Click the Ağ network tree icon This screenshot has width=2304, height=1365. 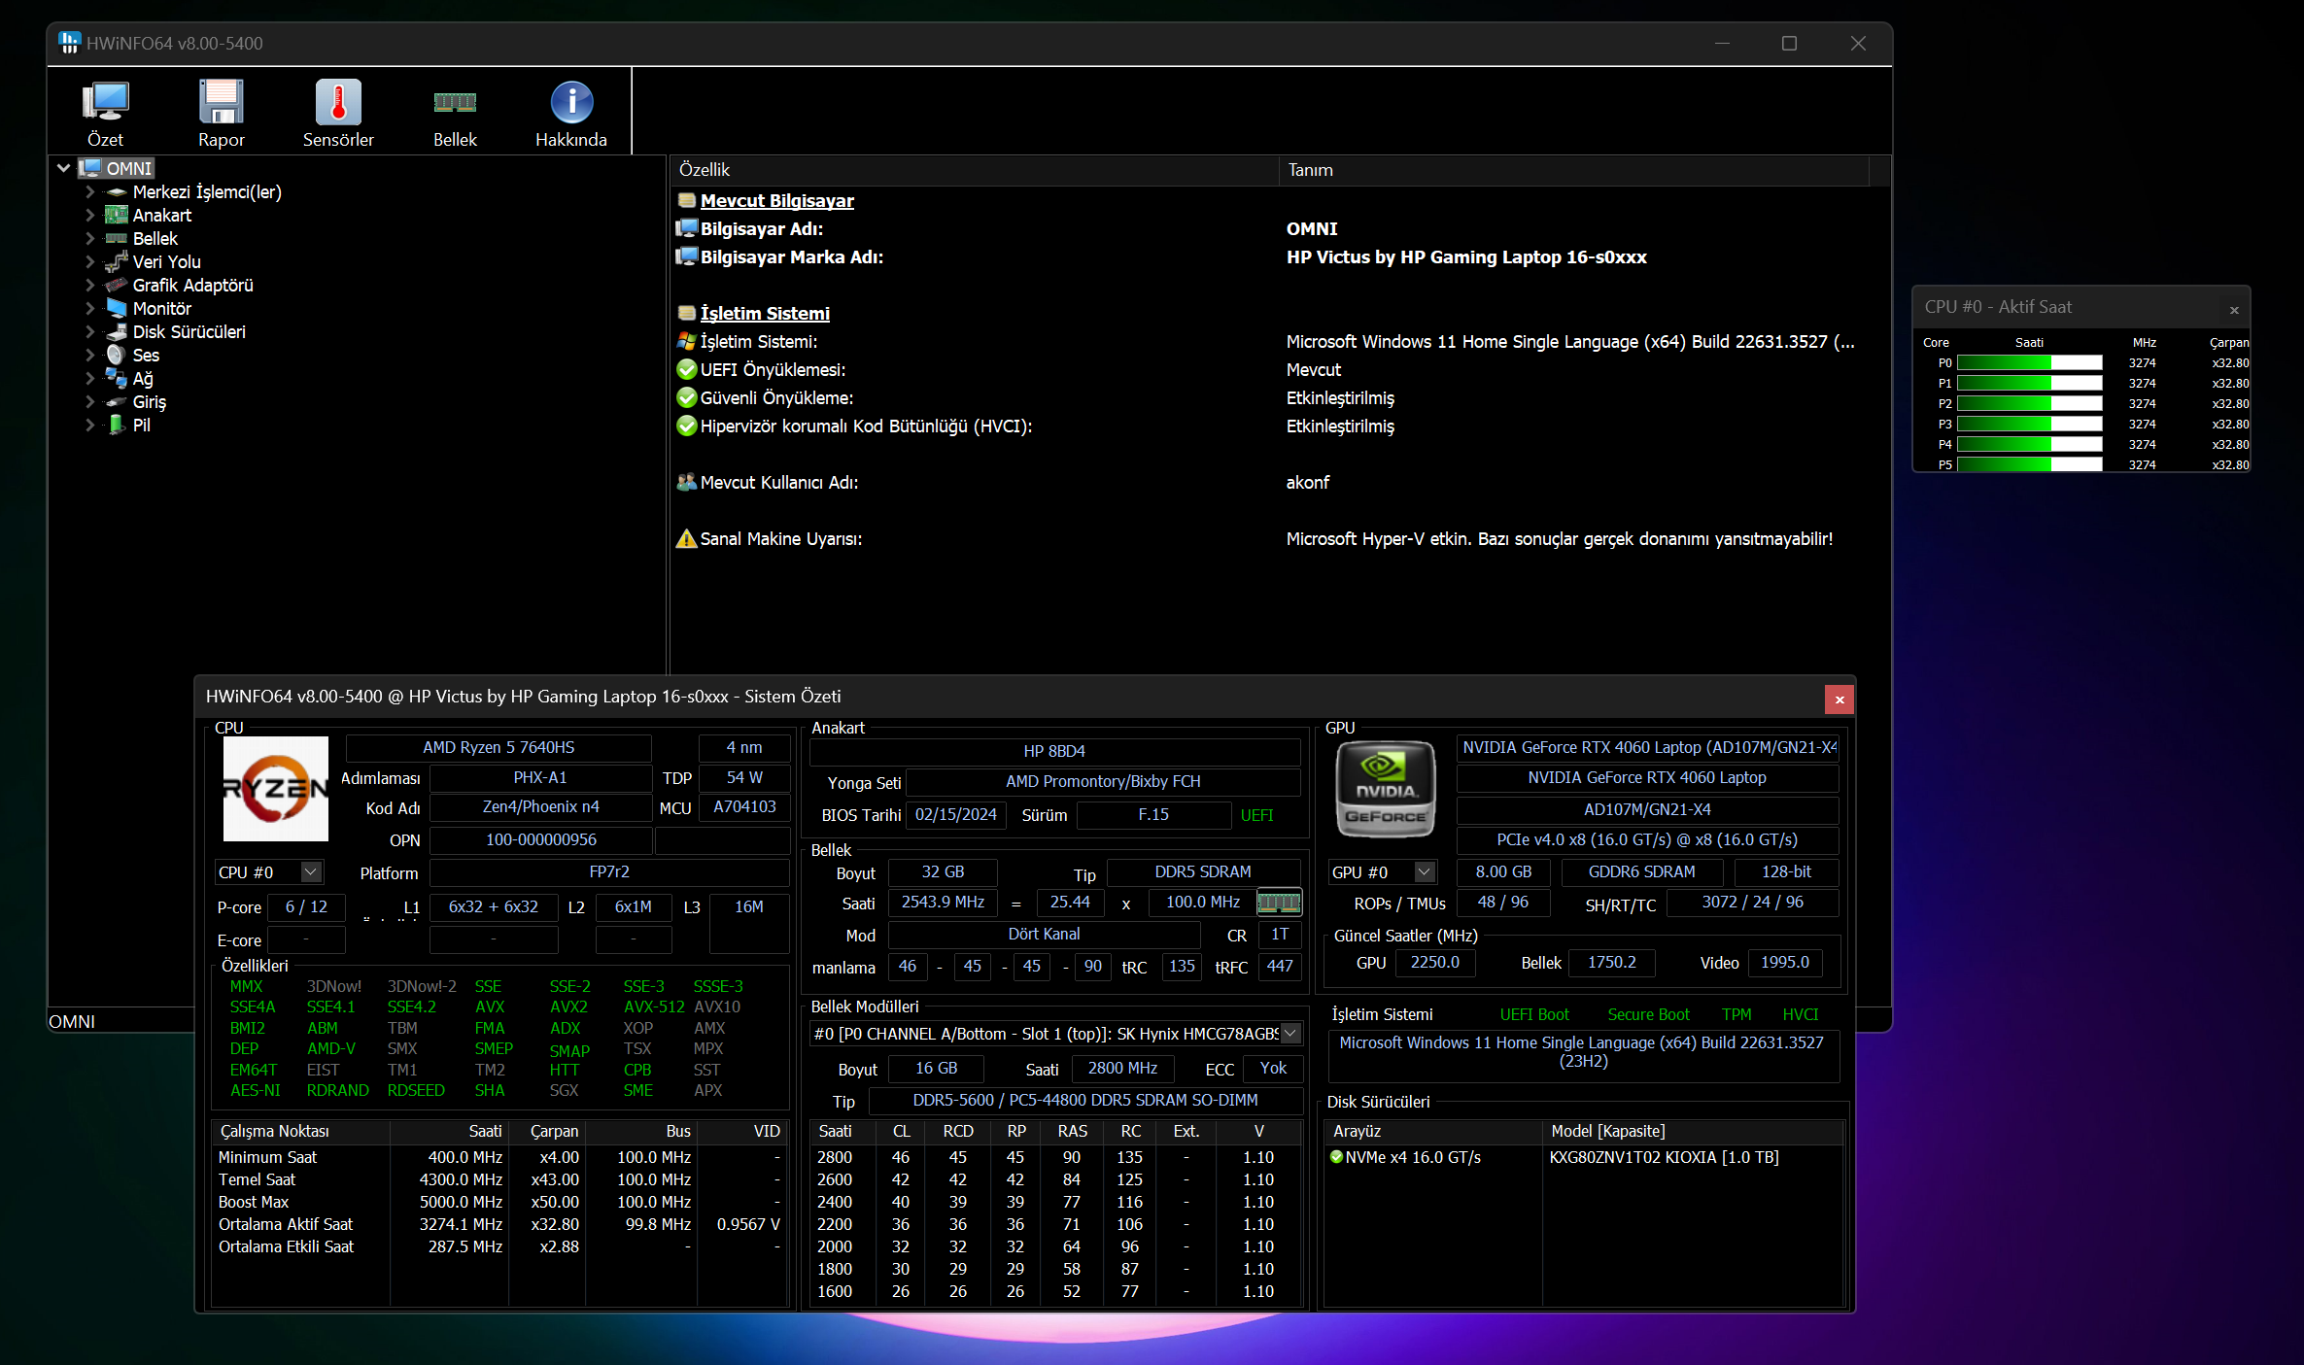(117, 378)
